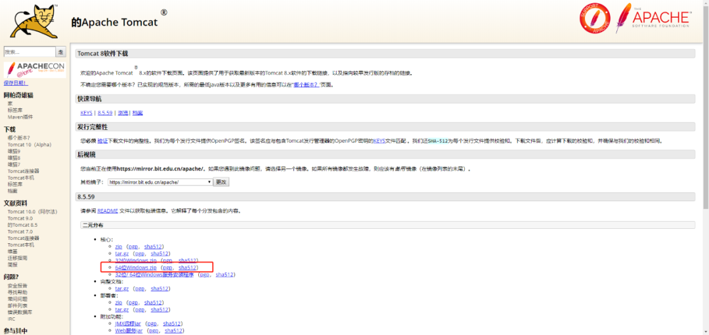
Task: Open the 家 link in the sidebar
Action: [x=10, y=104]
